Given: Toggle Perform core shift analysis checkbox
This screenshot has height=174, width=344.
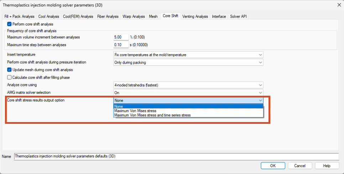Looking at the screenshot, I should [x=9, y=24].
